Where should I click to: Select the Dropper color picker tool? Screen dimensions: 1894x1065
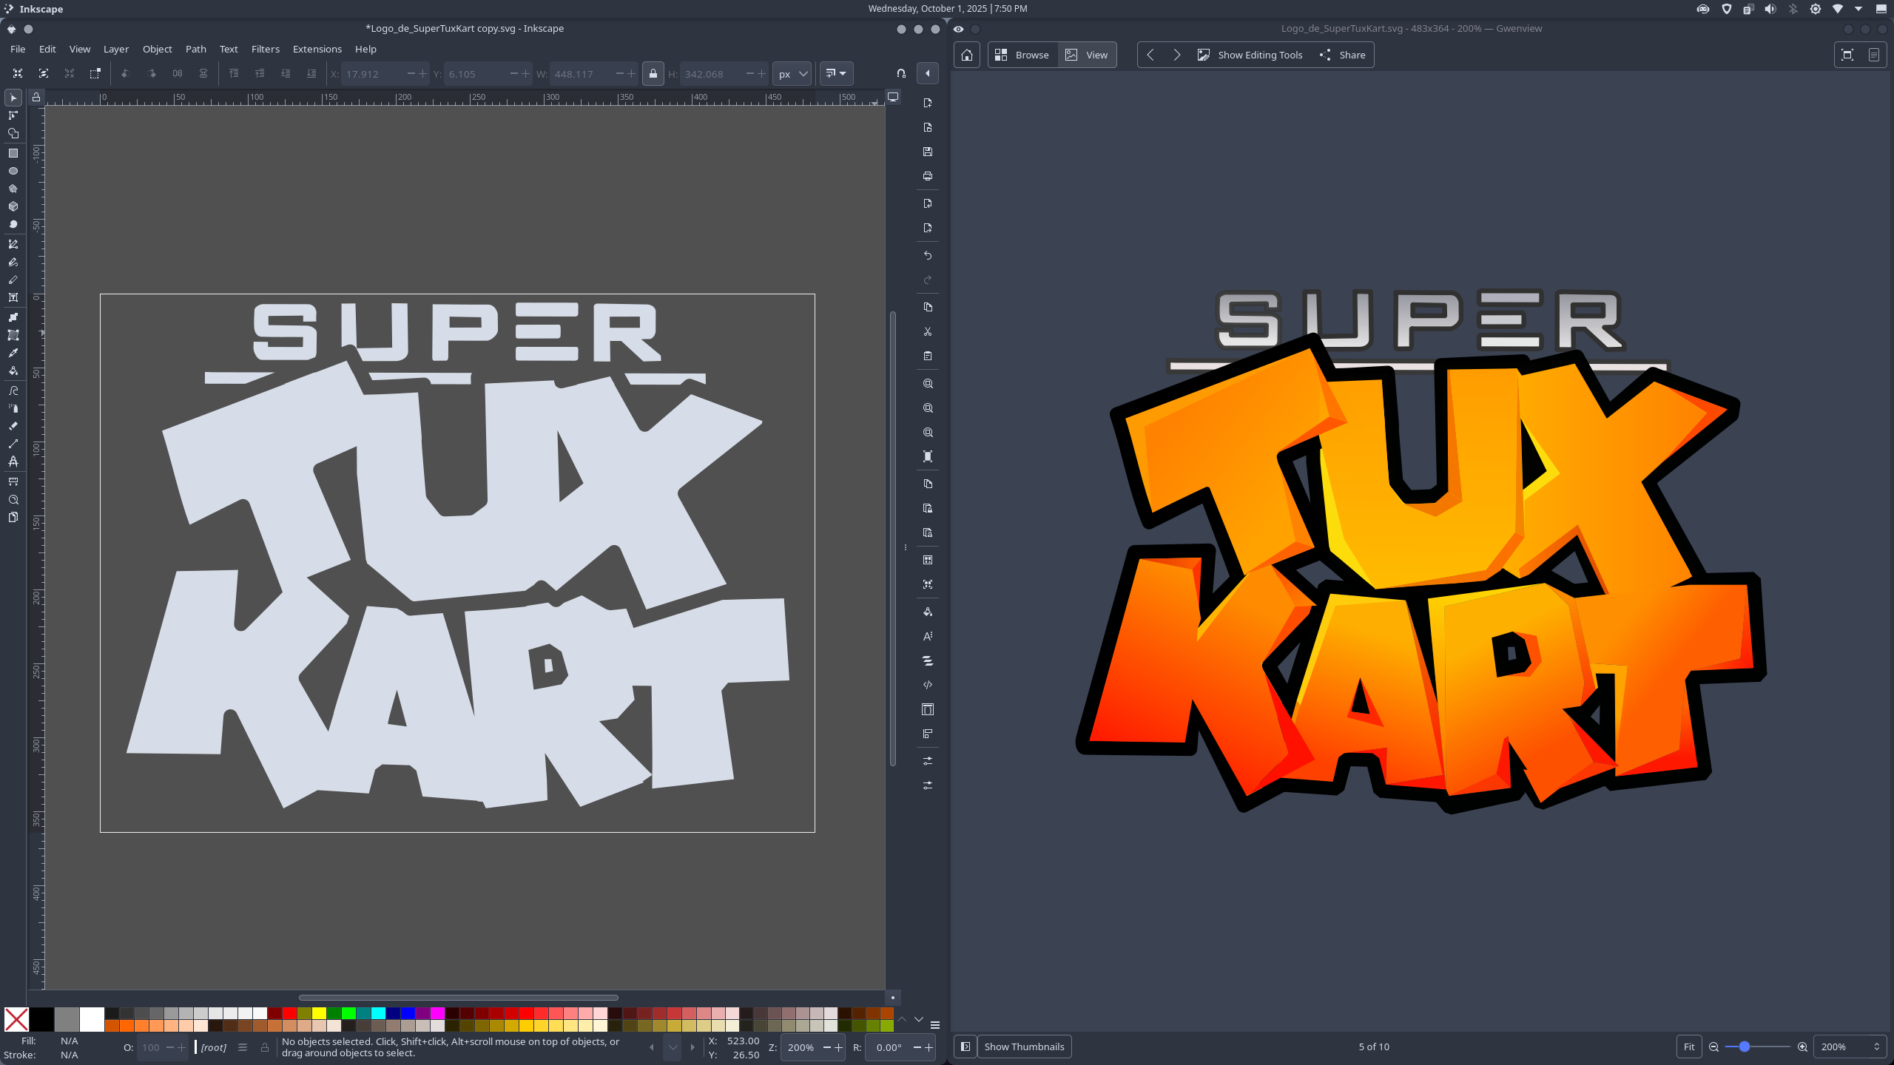13,353
